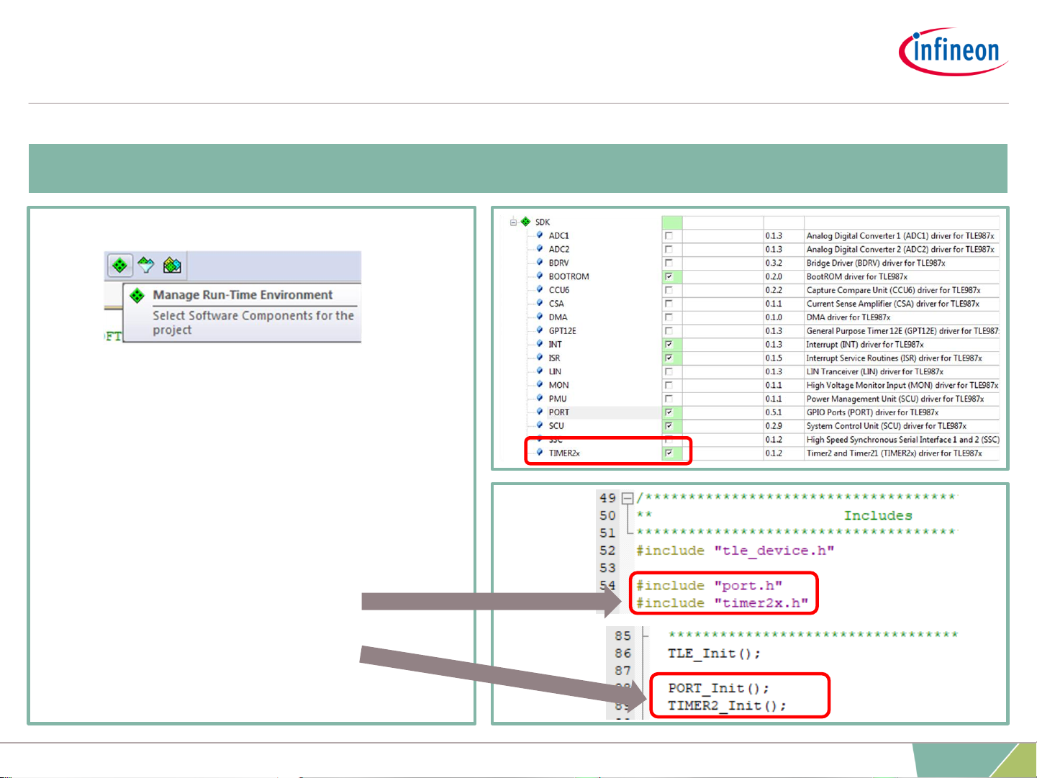This screenshot has width=1037, height=778.
Task: Select the PMU tree item label
Action: [558, 399]
